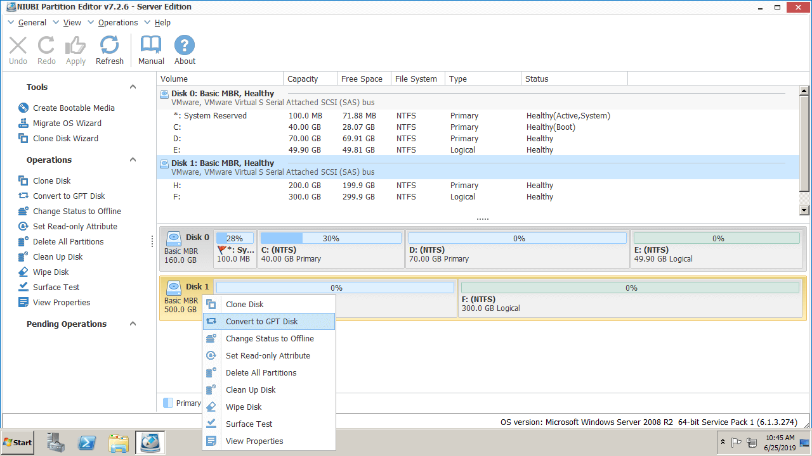Open Clone Disk Wizard in Tools
Viewport: 812px width, 456px height.
65,139
